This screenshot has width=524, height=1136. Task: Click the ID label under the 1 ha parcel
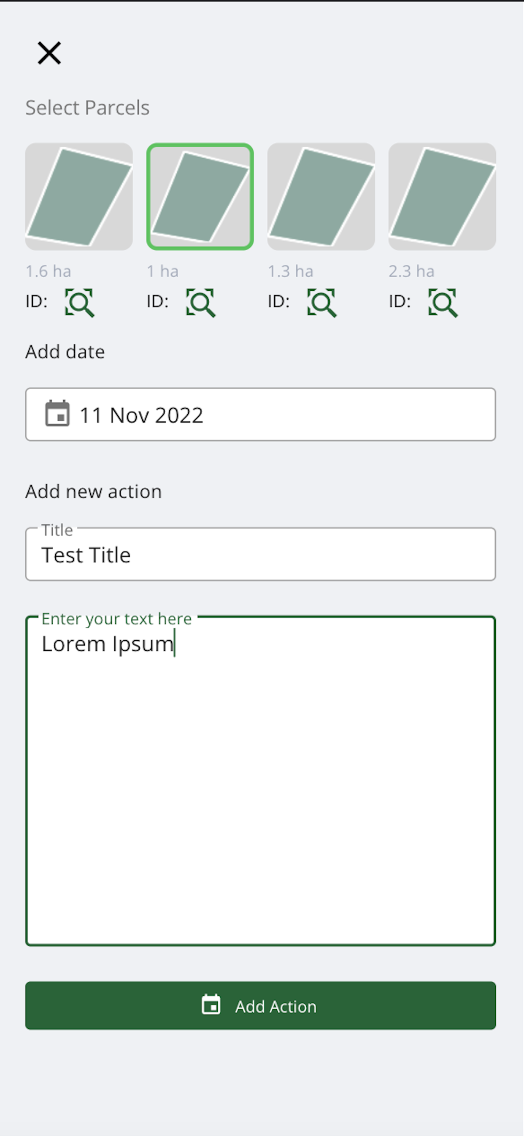(x=158, y=301)
